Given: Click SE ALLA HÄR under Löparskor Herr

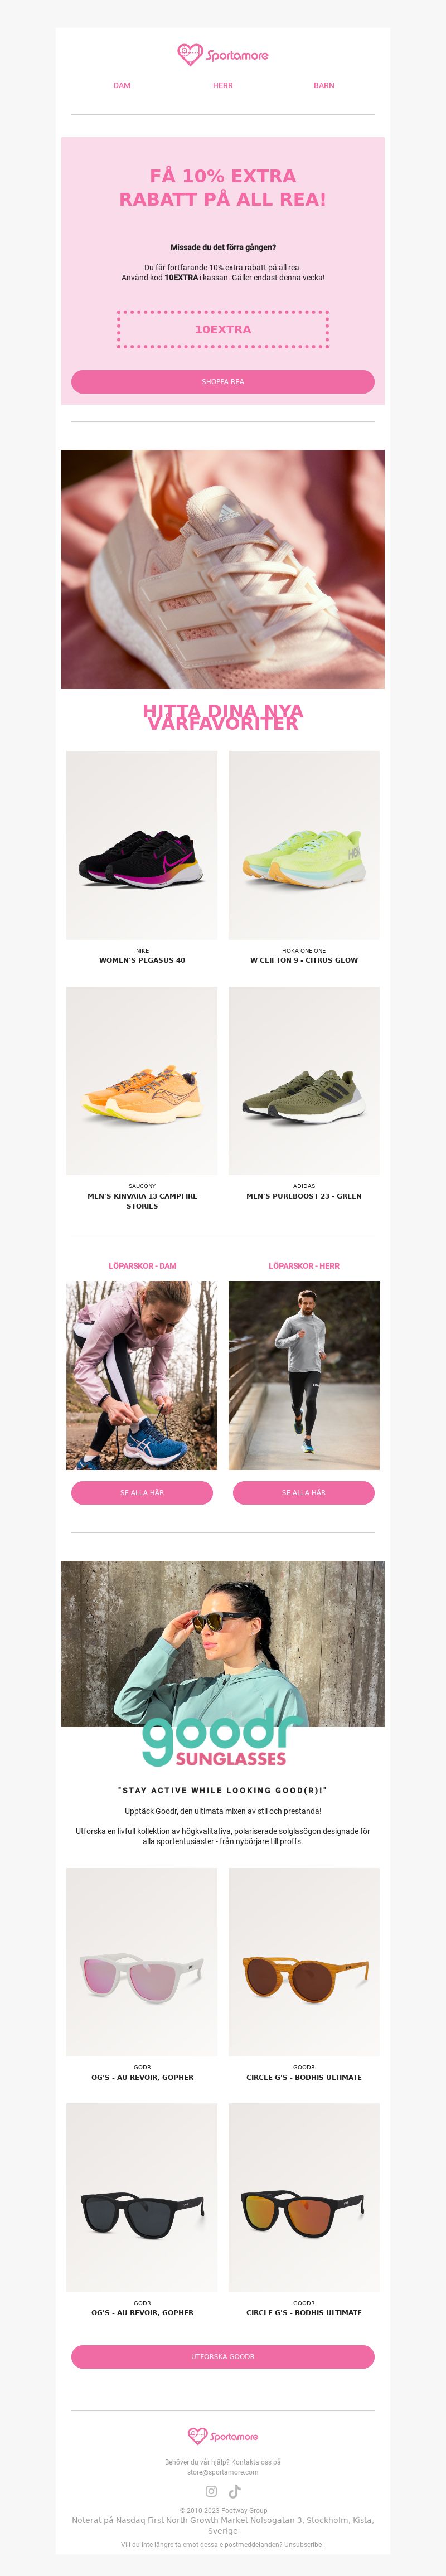Looking at the screenshot, I should pyautogui.click(x=304, y=1493).
